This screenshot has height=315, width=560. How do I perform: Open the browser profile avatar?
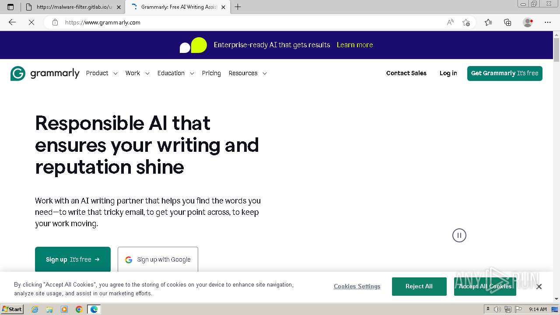coord(528,22)
